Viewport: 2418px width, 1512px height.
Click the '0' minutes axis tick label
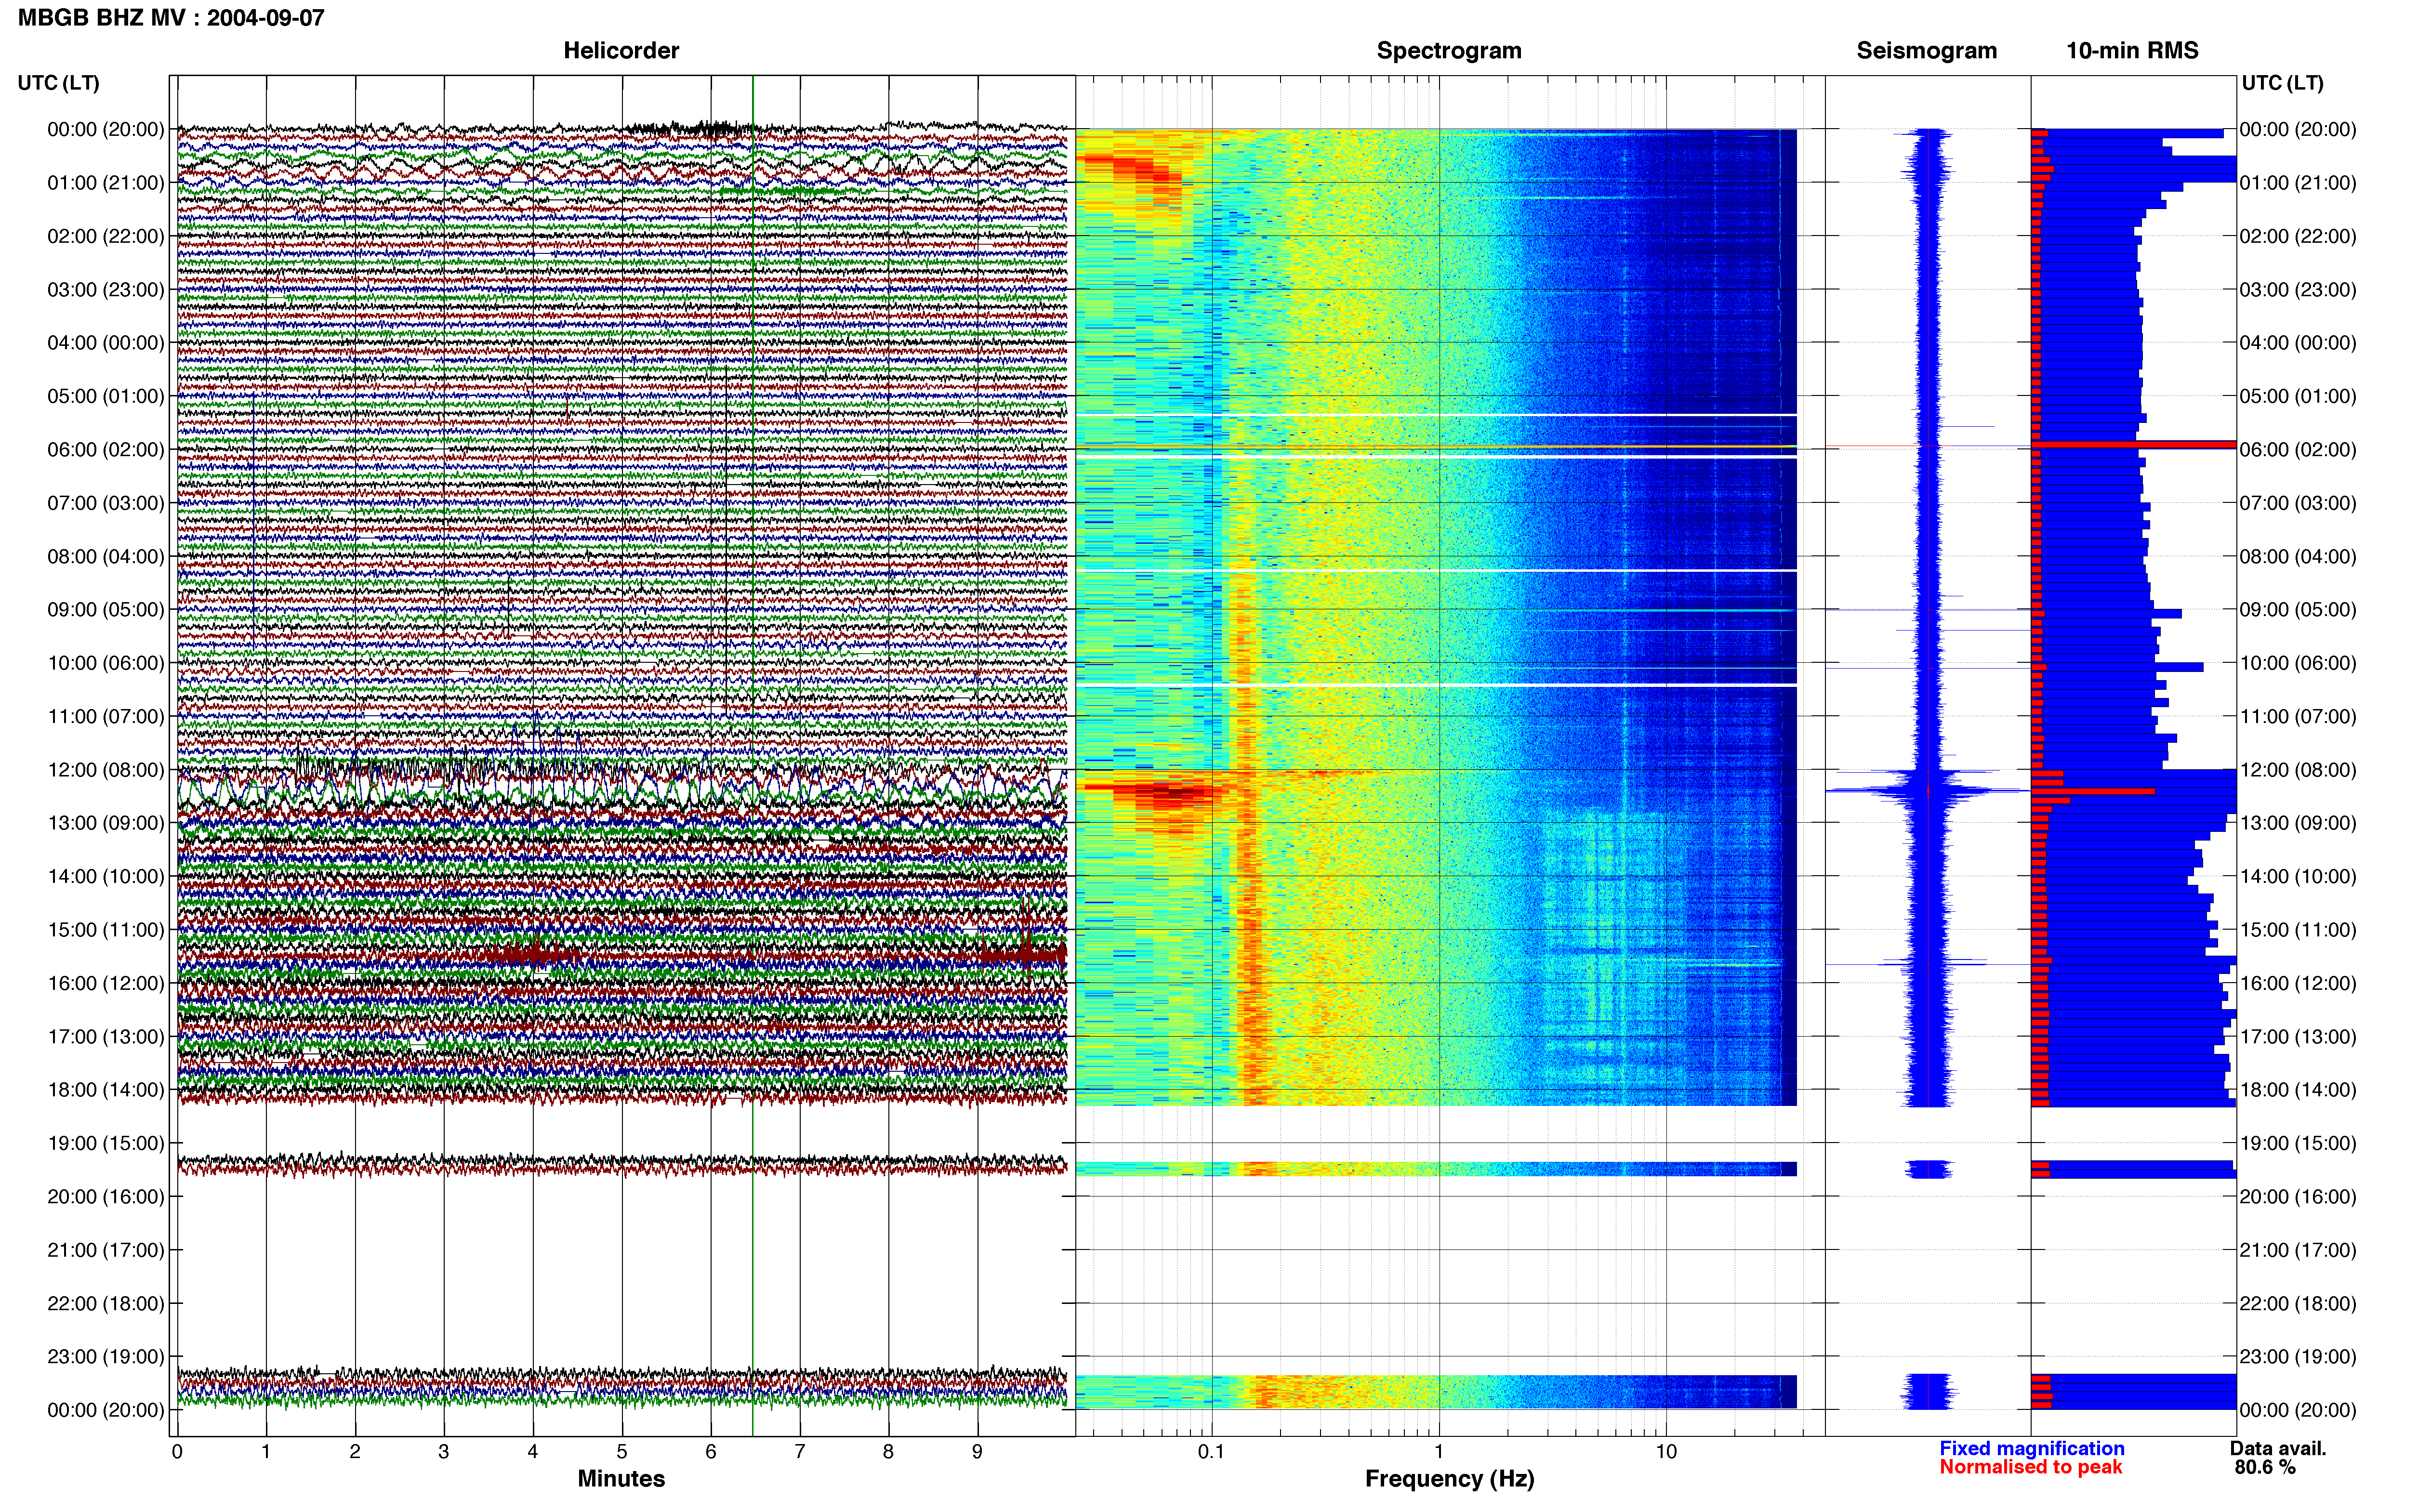point(177,1451)
